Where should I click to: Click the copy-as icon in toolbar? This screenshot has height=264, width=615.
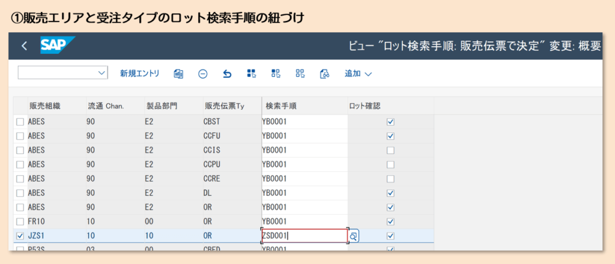coord(178,74)
